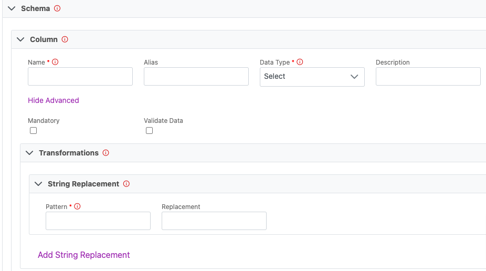The image size is (486, 271).
Task: Collapse the Column section chevron
Action: point(21,39)
